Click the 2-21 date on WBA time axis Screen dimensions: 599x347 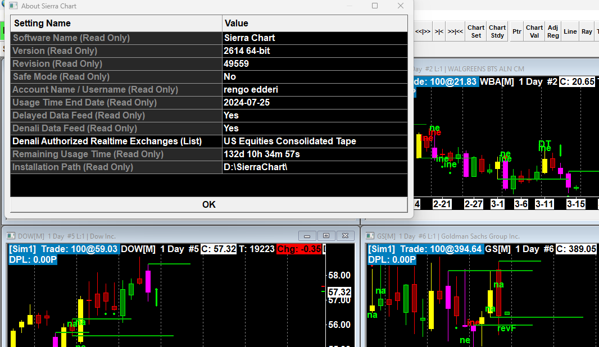click(442, 204)
